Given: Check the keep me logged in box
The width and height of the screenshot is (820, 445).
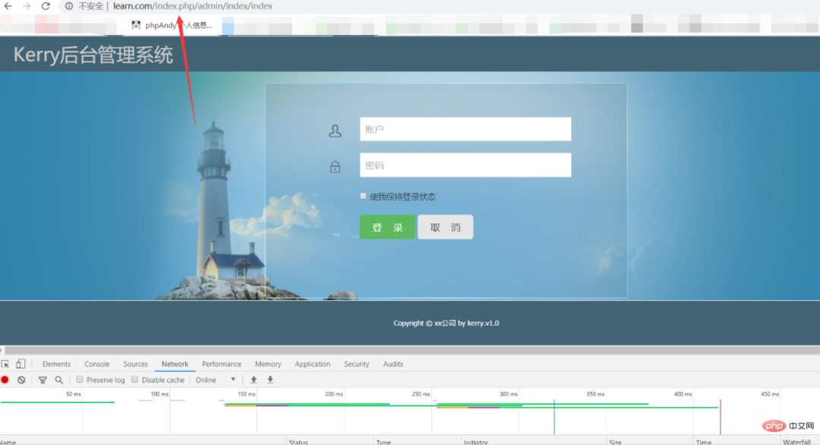Looking at the screenshot, I should tap(364, 196).
